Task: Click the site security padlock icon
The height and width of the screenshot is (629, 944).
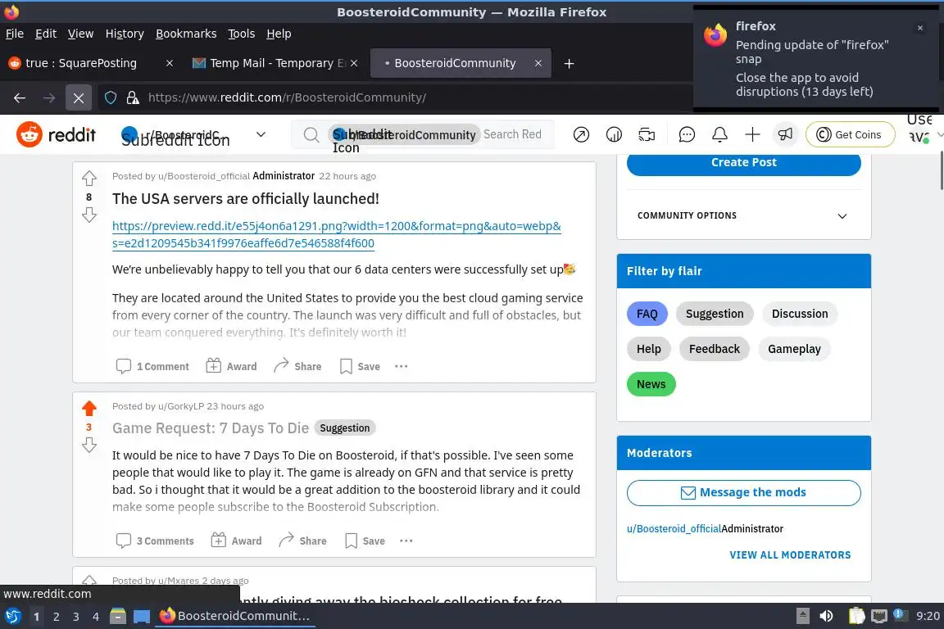Action: [133, 97]
